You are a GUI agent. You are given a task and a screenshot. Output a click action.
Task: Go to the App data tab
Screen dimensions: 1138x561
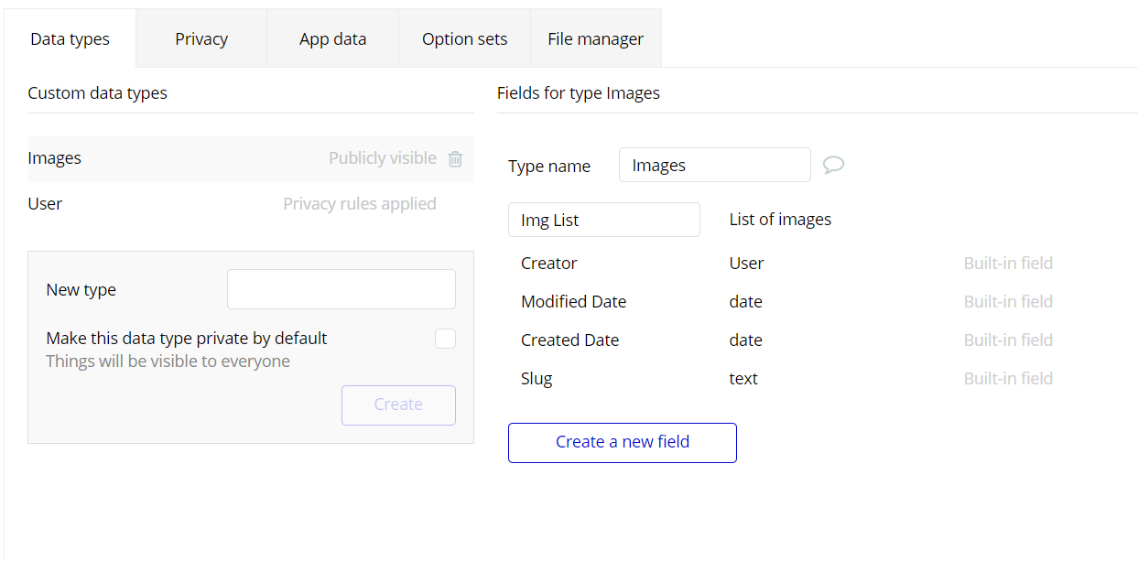(x=332, y=39)
